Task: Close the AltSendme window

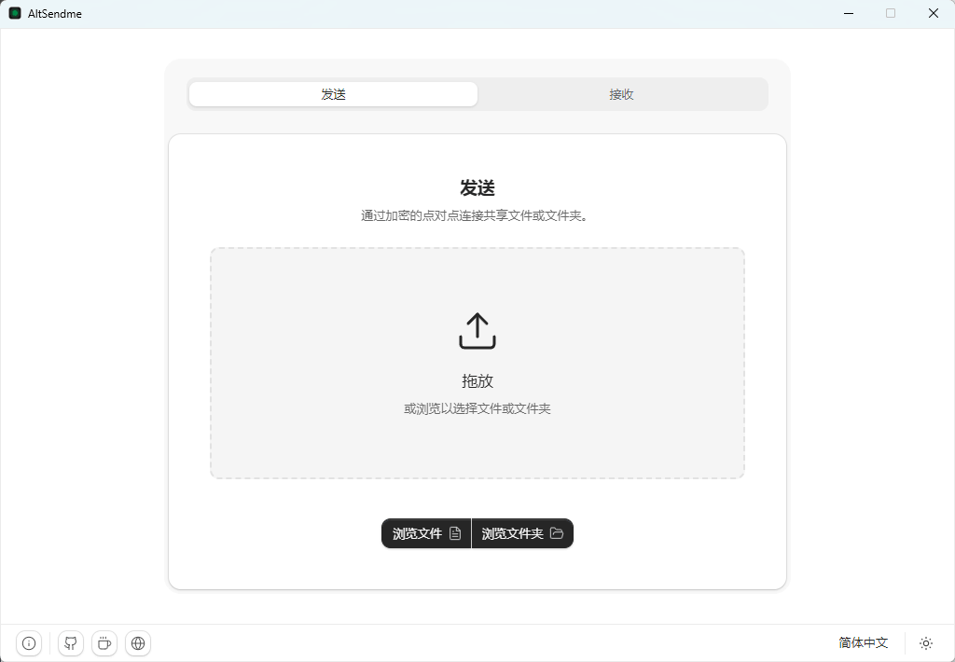Action: pyautogui.click(x=933, y=13)
